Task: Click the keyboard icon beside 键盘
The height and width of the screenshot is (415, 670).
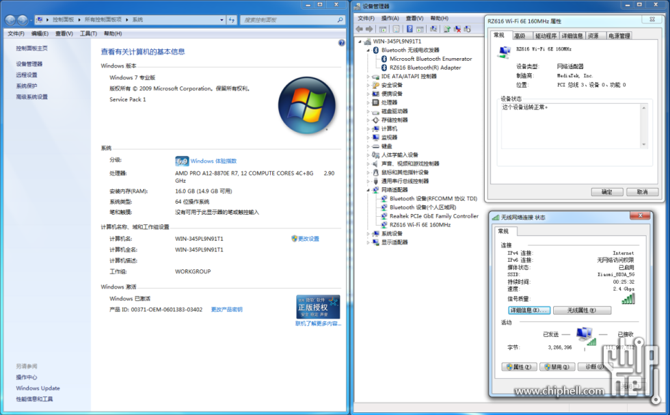Action: click(x=375, y=146)
